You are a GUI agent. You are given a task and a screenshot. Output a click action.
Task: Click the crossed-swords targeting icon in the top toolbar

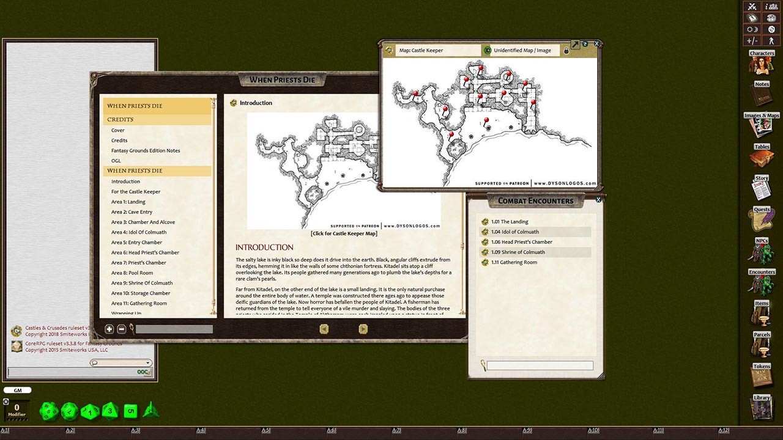tap(752, 6)
